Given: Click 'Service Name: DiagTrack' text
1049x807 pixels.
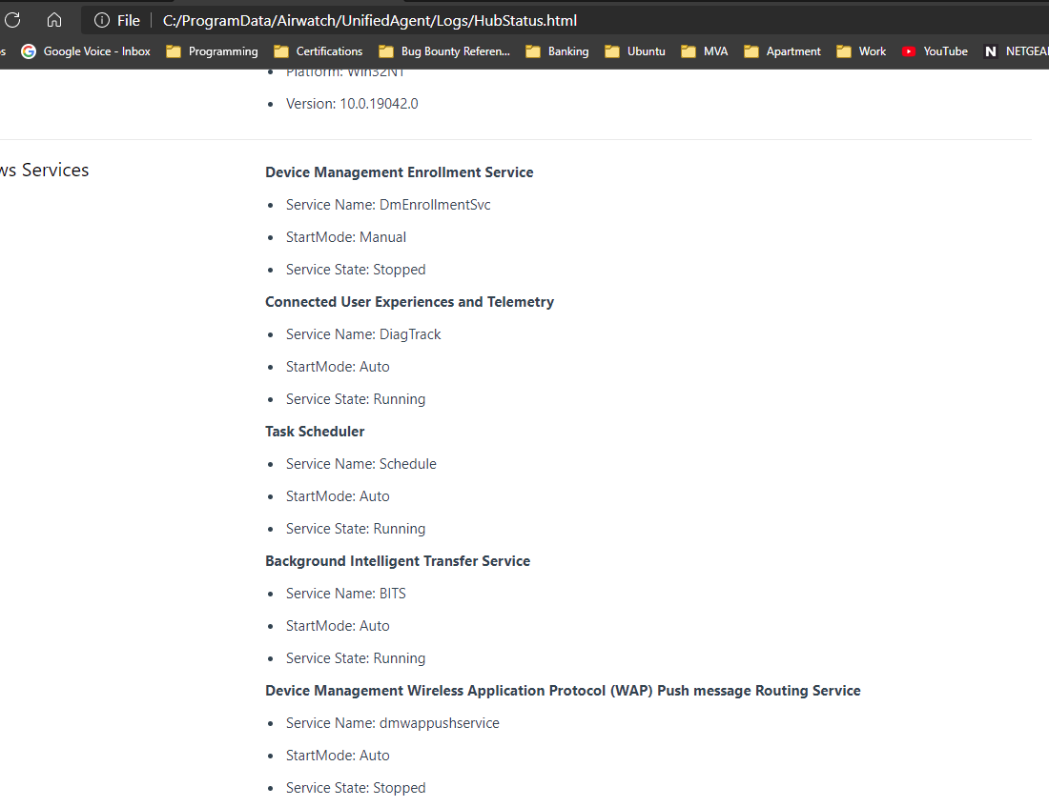Looking at the screenshot, I should coord(363,334).
